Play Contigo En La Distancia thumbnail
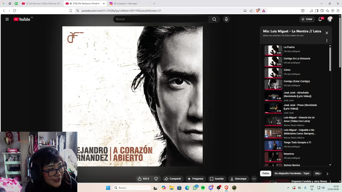Screen dimensions: 342x192 point(273,62)
